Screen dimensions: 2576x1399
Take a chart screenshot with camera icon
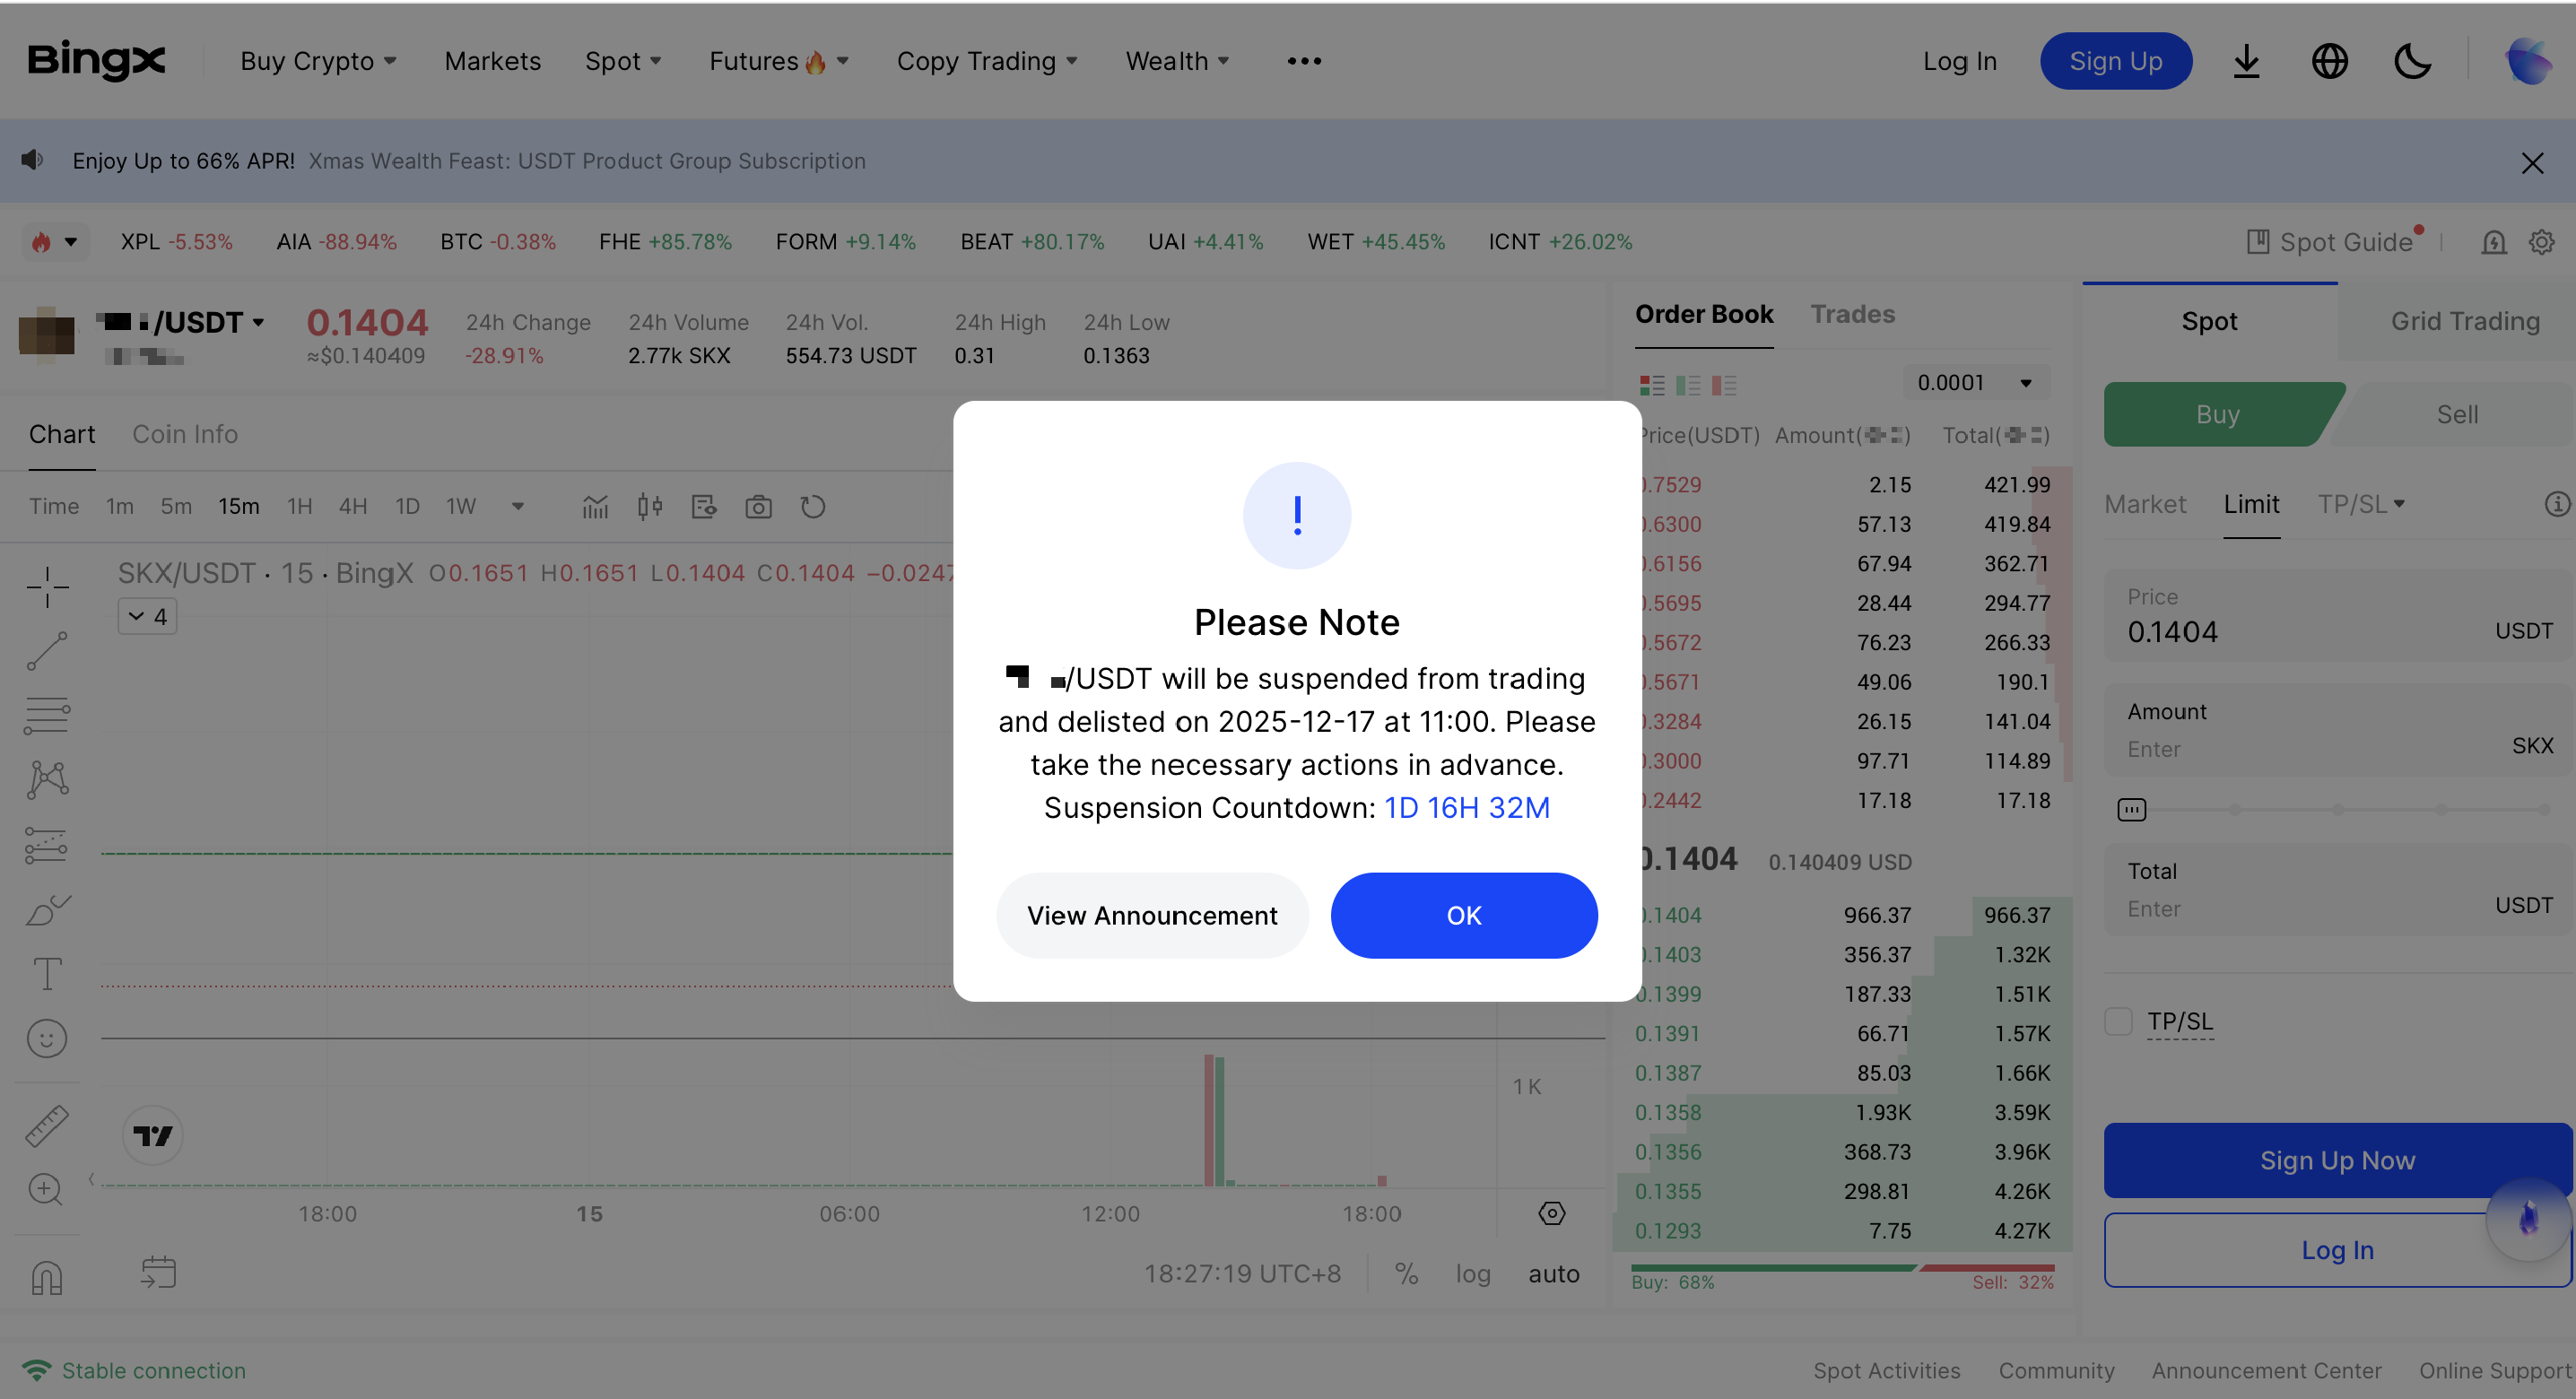tap(759, 506)
